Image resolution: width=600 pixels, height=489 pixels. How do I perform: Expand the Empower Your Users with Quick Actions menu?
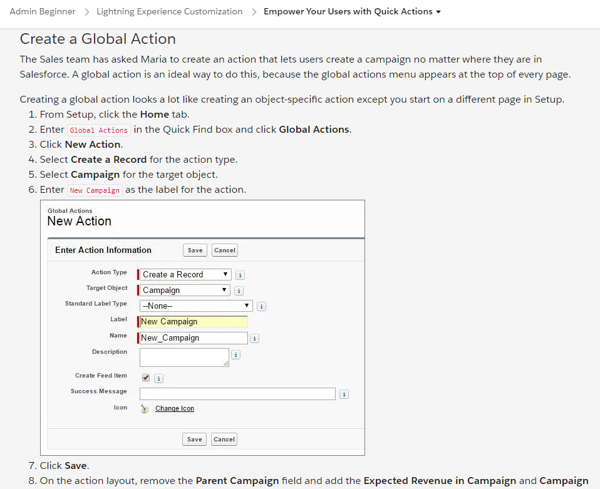click(352, 11)
